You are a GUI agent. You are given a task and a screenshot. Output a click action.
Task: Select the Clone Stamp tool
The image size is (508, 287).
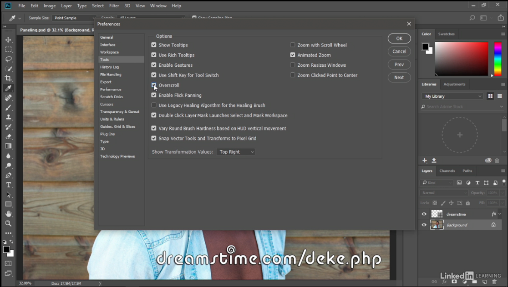click(9, 117)
